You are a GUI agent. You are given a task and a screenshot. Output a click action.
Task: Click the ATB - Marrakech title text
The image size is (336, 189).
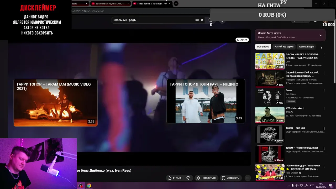[295, 108]
